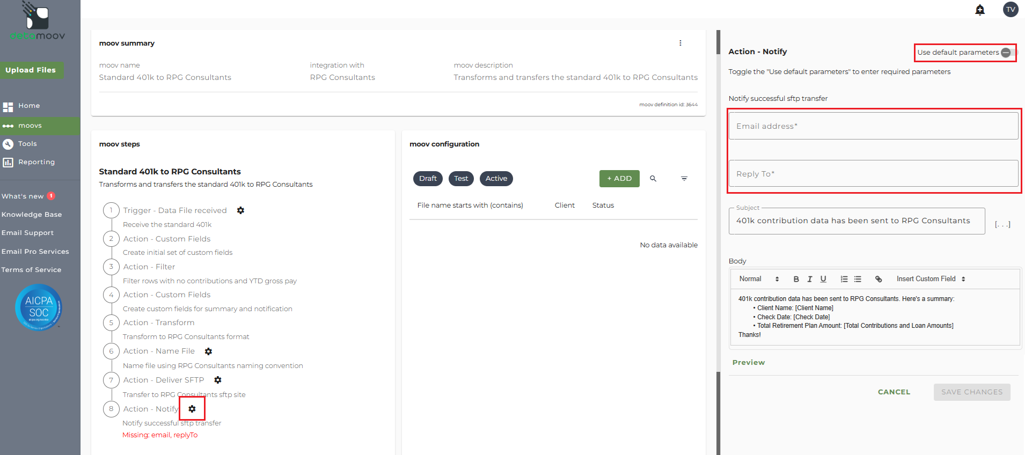
Task: Click Email Pro Services link
Action: pyautogui.click(x=35, y=252)
